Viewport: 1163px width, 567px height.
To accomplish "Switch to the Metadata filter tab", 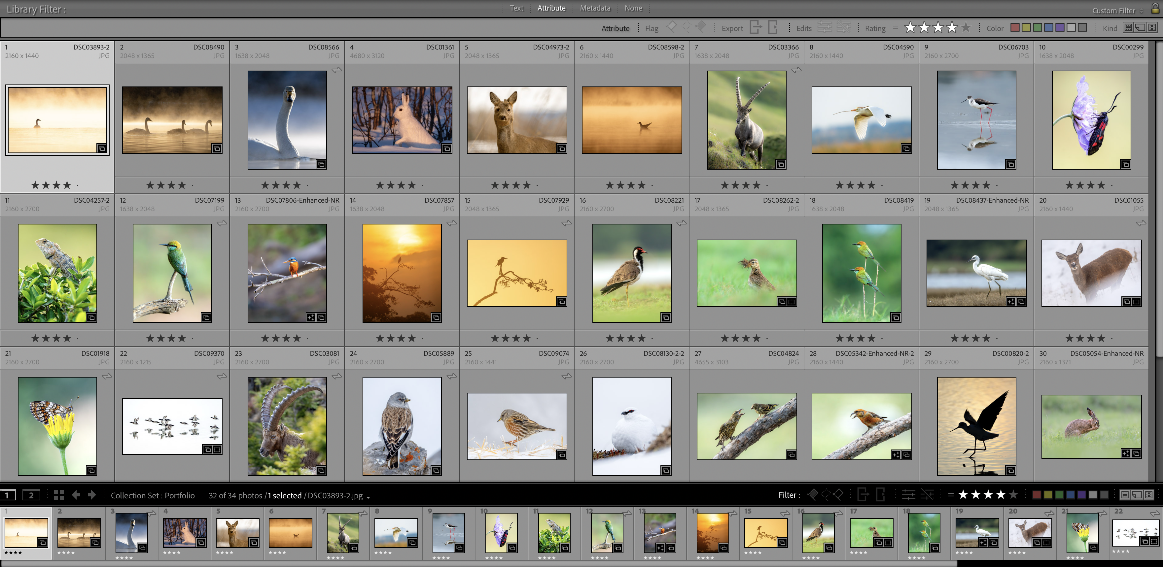I will tap(595, 8).
